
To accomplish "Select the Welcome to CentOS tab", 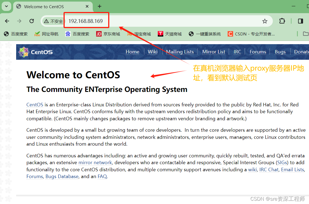I will tap(53, 7).
